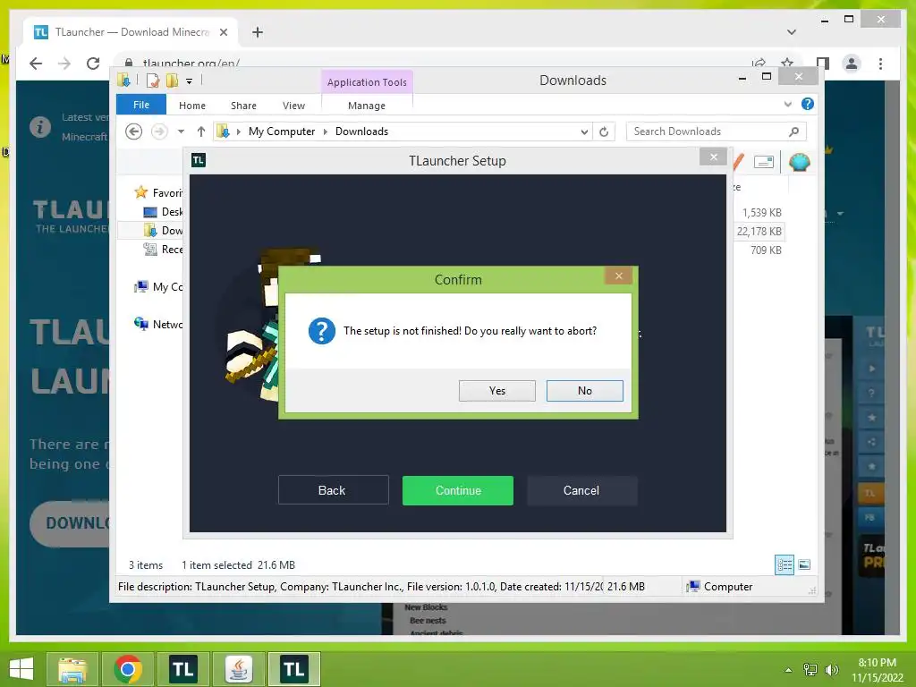This screenshot has height=687, width=916.
Task: Expand the explorer ribbon with the chevron
Action: (x=787, y=104)
